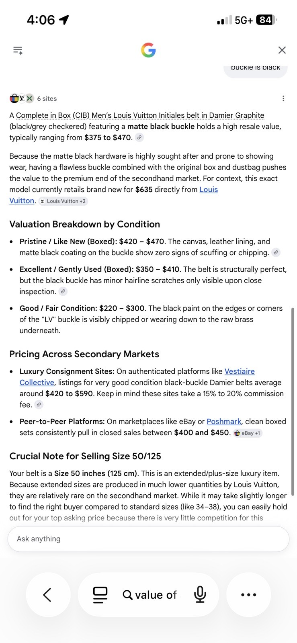Open the Poshmark link
Screen dimensions: 297x643
[x=224, y=422]
